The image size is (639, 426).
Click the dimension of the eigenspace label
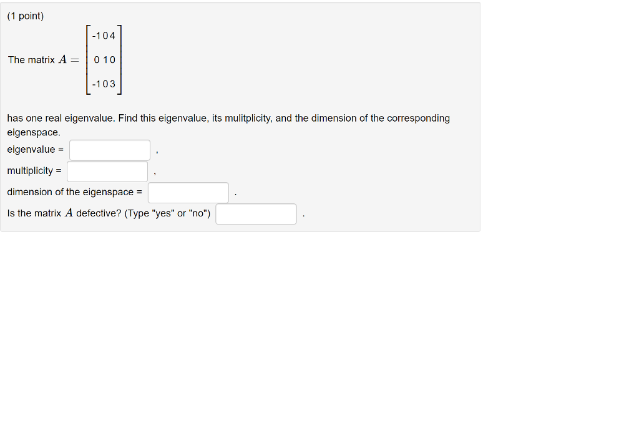[x=74, y=191]
